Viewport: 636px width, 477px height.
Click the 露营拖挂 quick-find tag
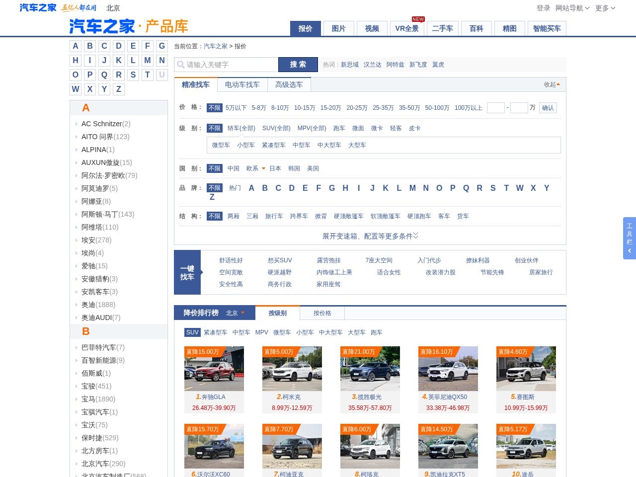[329, 260]
